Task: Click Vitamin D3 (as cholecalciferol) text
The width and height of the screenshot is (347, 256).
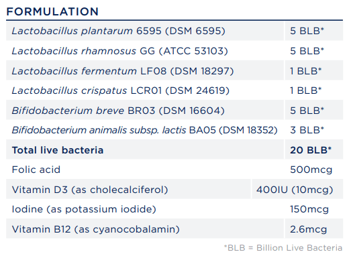Action: pyautogui.click(x=90, y=190)
